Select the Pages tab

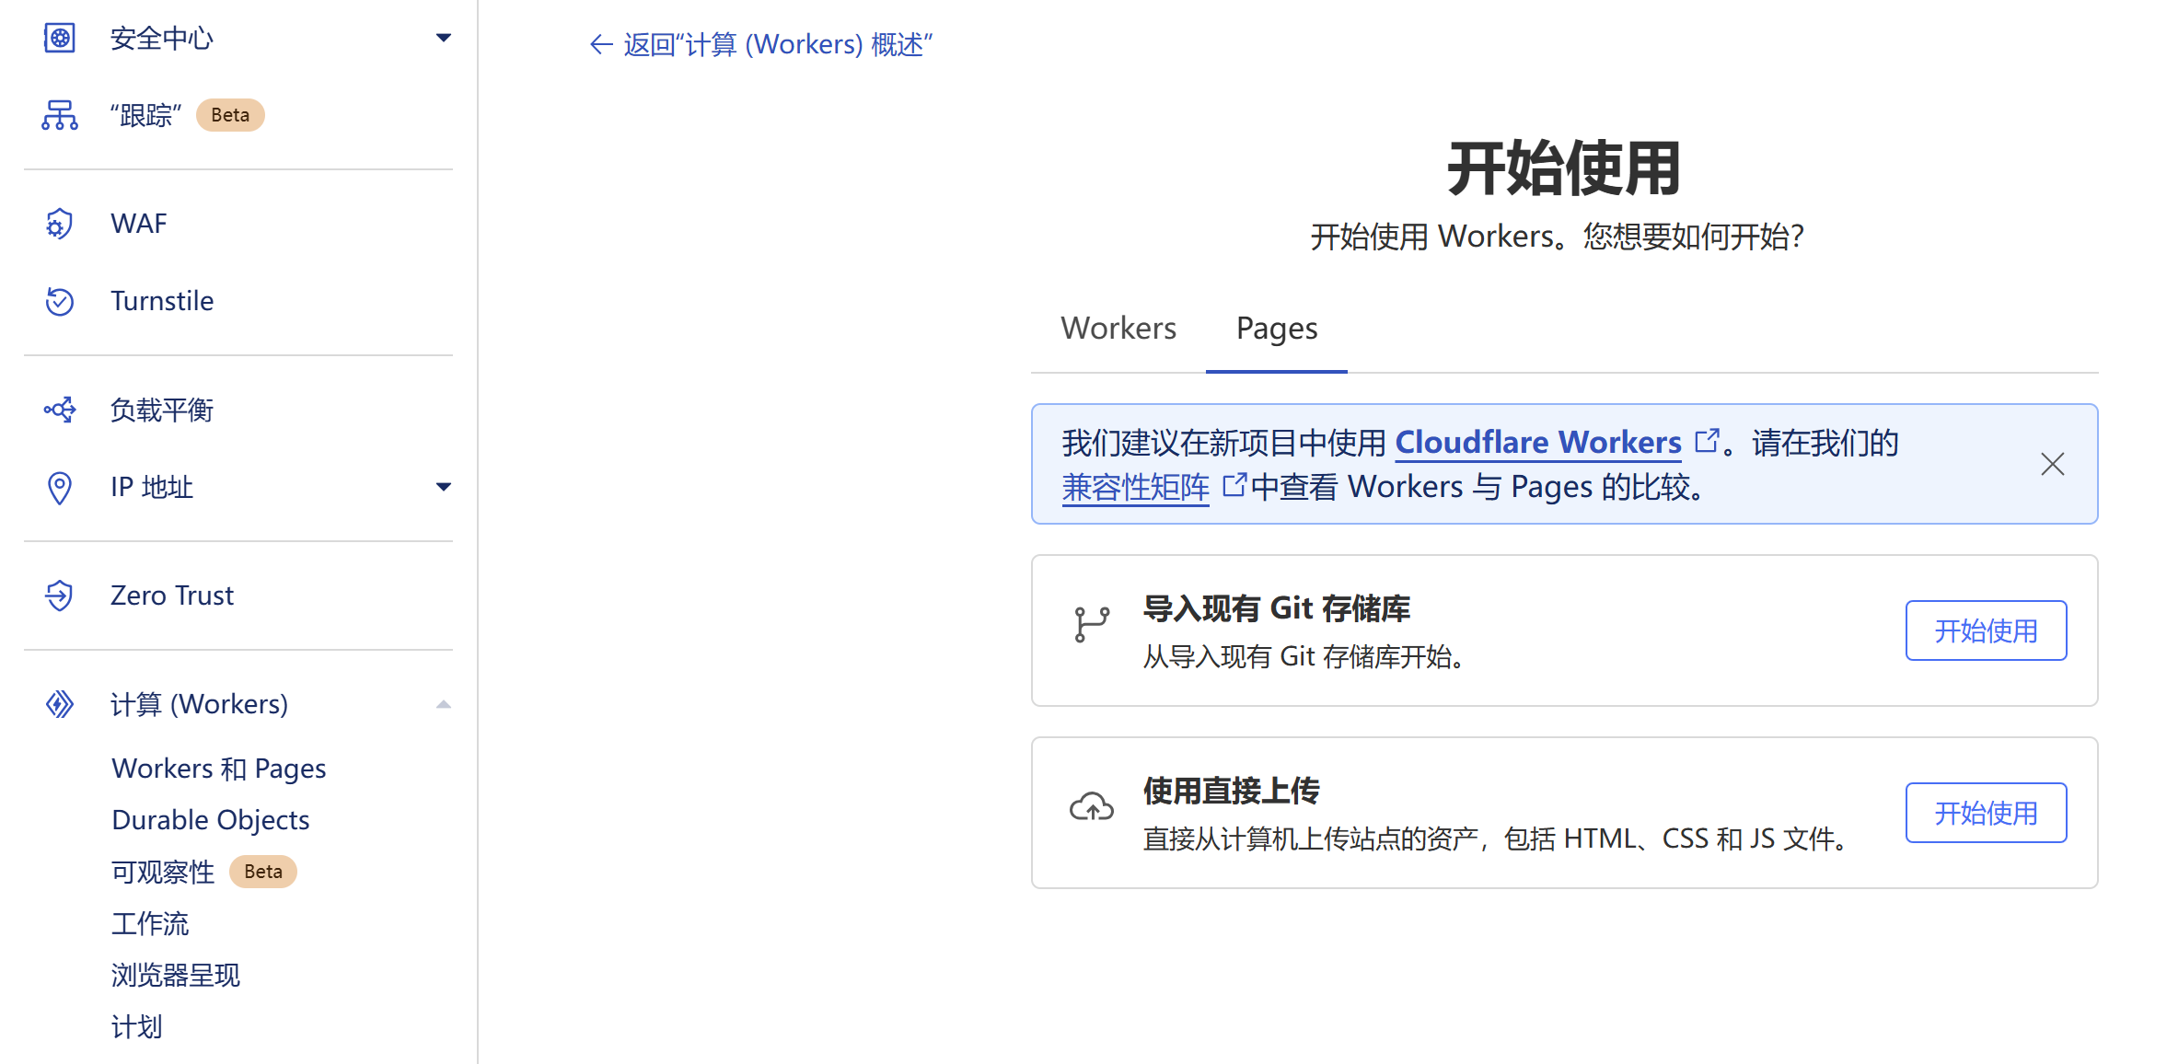[x=1277, y=329]
